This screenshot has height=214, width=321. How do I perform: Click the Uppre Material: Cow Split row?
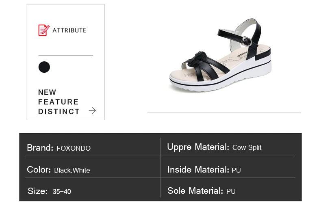click(228, 147)
